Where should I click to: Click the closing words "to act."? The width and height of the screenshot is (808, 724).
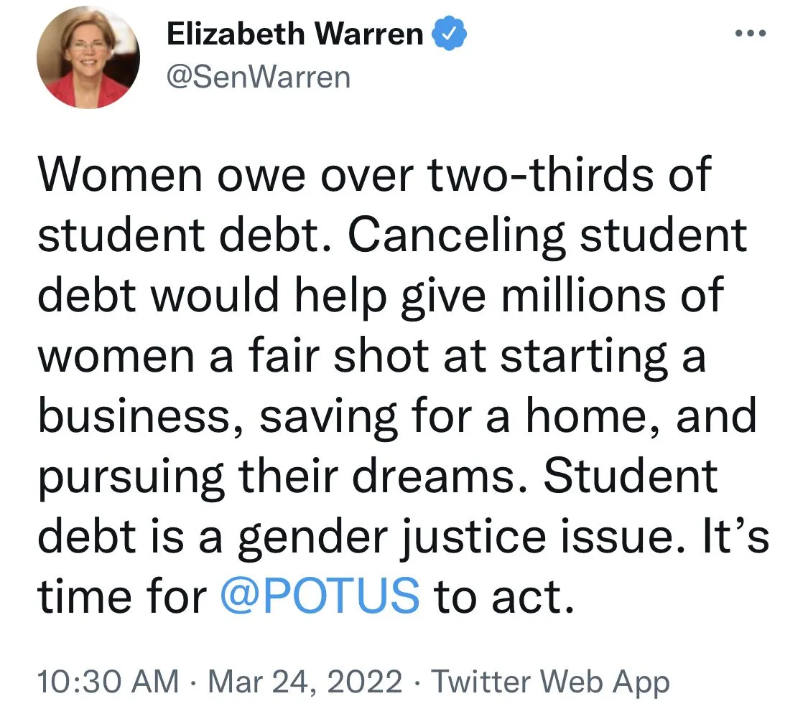coord(503,596)
